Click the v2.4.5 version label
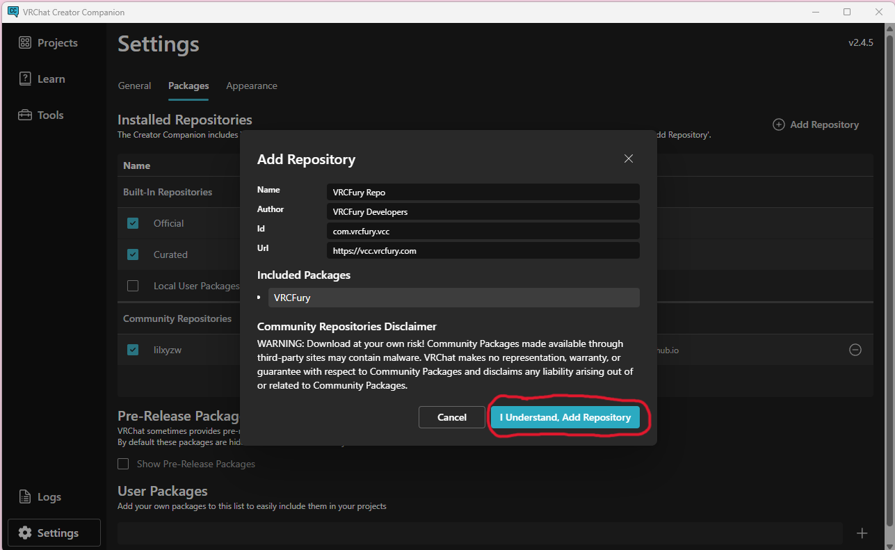Image resolution: width=895 pixels, height=550 pixels. 860,42
